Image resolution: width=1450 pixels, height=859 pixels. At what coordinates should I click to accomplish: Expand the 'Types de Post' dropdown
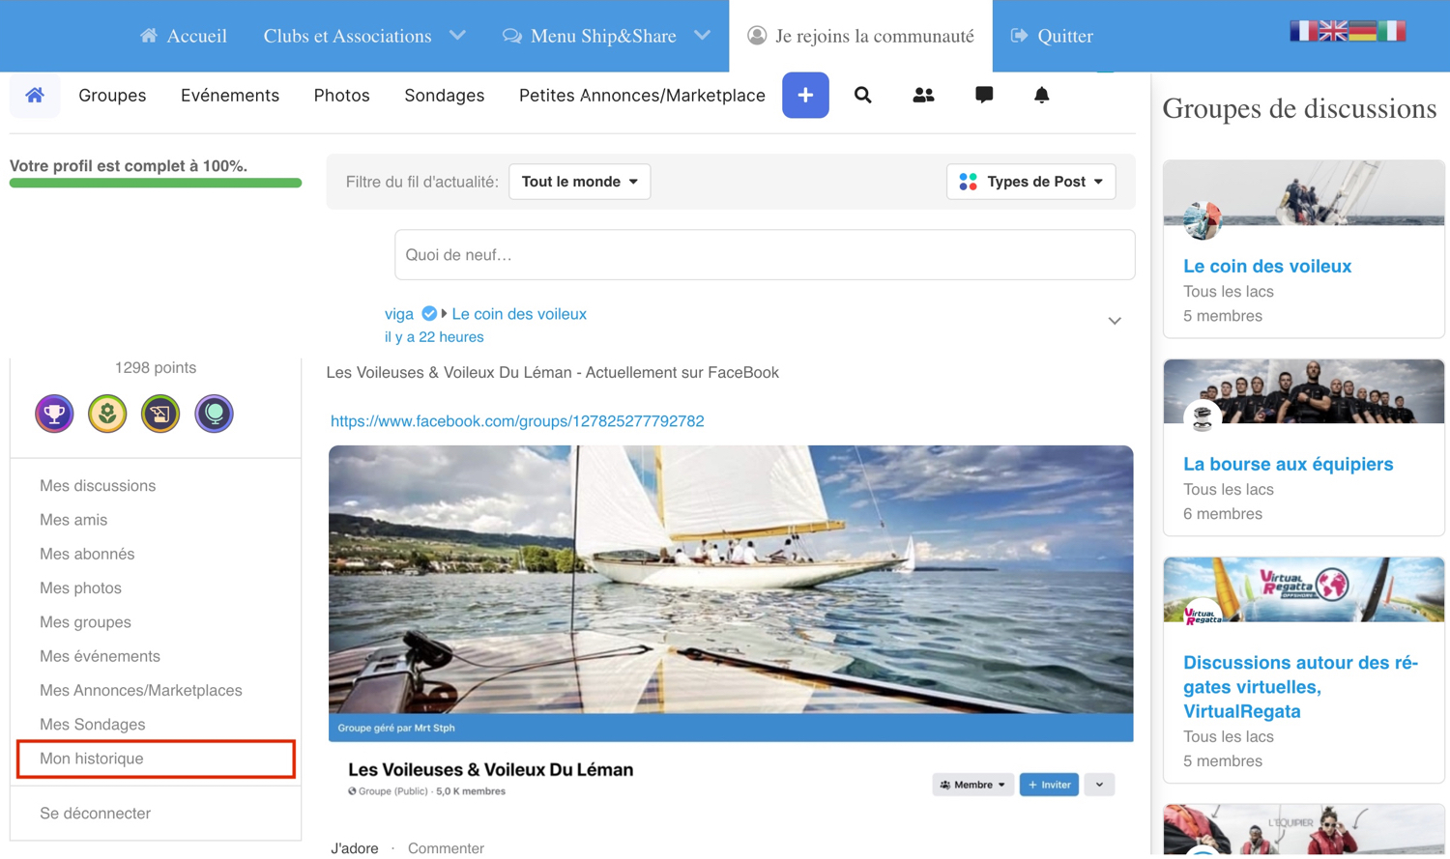tap(1030, 182)
